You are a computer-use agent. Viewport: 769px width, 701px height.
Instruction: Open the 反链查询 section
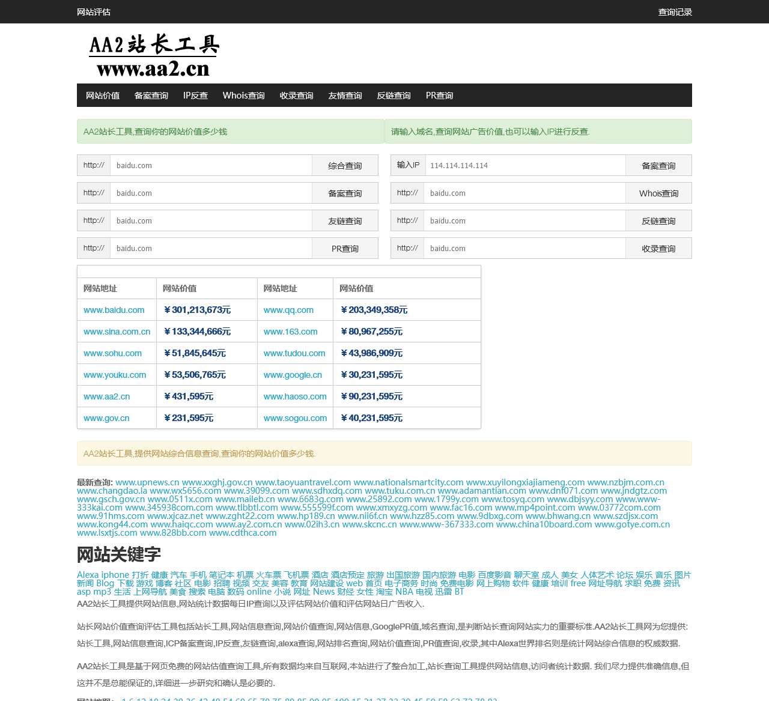pyautogui.click(x=393, y=95)
